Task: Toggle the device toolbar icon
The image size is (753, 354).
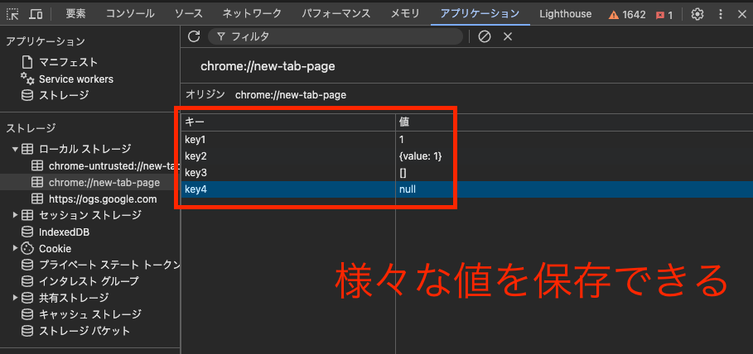Action: point(36,14)
